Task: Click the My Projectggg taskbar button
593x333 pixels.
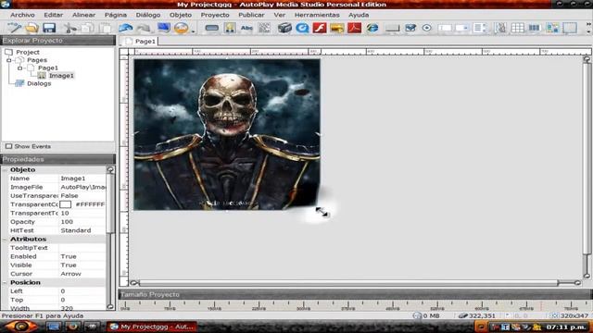Action: [152, 327]
